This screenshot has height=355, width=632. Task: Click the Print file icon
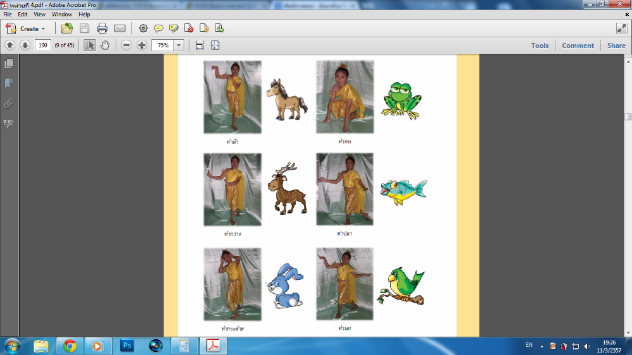102,28
